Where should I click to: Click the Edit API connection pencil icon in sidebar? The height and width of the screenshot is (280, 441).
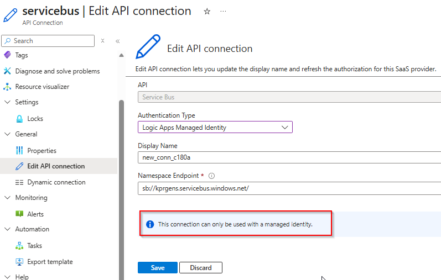[x=19, y=166]
